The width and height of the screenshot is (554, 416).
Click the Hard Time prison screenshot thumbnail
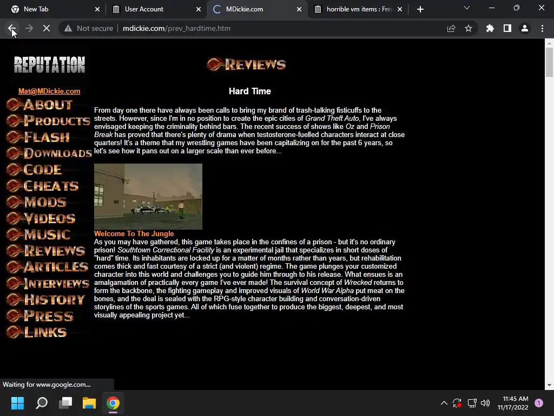148,196
